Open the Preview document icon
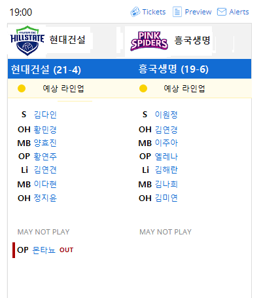 tap(177, 12)
